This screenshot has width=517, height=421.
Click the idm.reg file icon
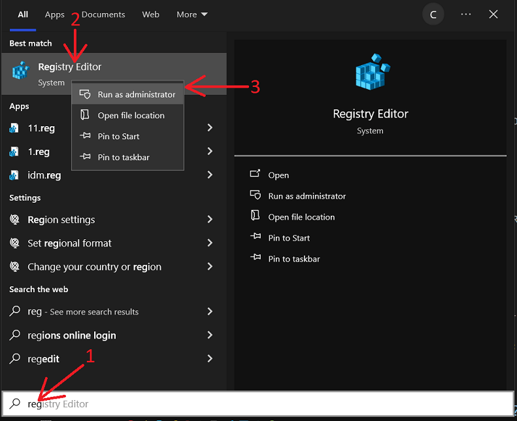tap(14, 175)
